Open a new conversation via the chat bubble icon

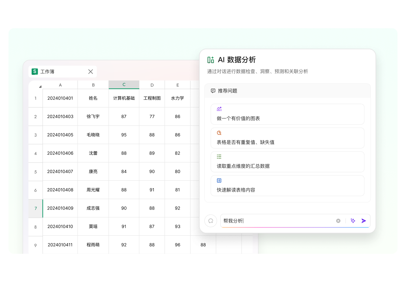click(x=211, y=221)
